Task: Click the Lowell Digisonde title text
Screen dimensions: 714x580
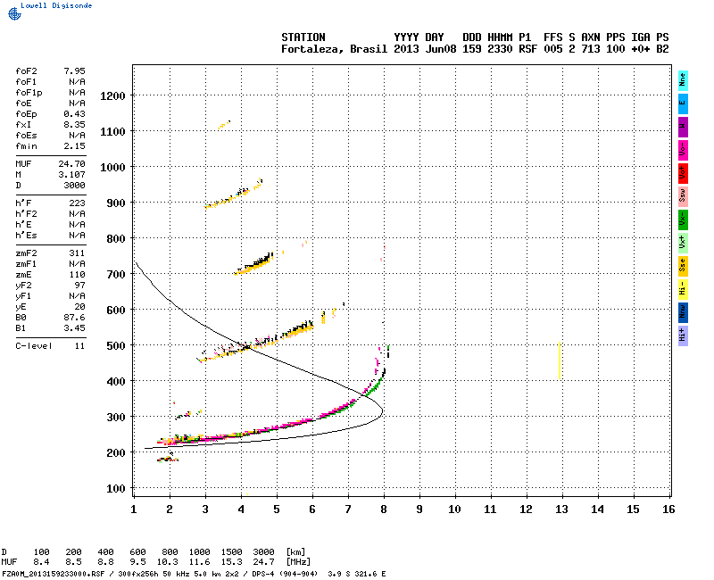Action: pyautogui.click(x=56, y=5)
